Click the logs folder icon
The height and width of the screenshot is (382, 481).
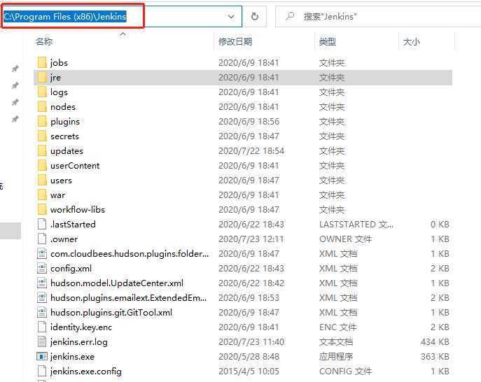(x=42, y=92)
